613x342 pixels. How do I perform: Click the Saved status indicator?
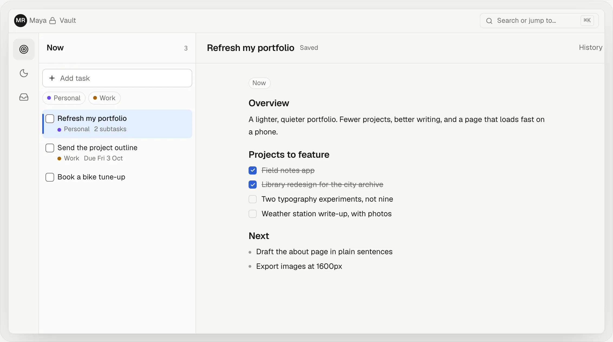[x=309, y=48]
